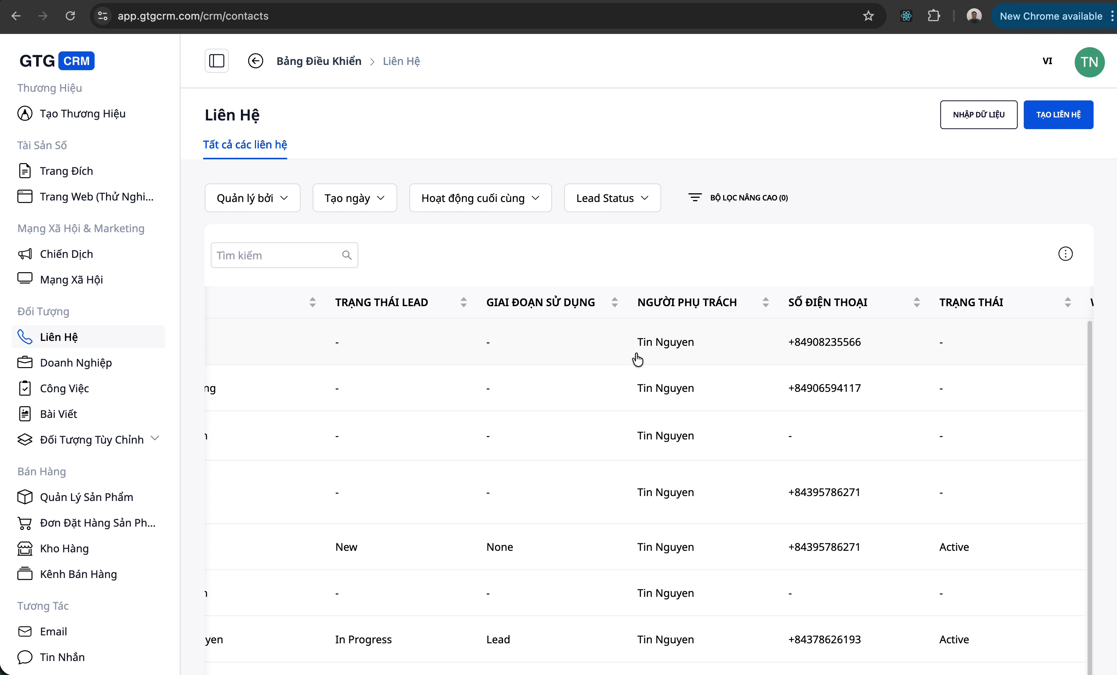
Task: Sort by Người Phụ Trách column
Action: point(765,302)
